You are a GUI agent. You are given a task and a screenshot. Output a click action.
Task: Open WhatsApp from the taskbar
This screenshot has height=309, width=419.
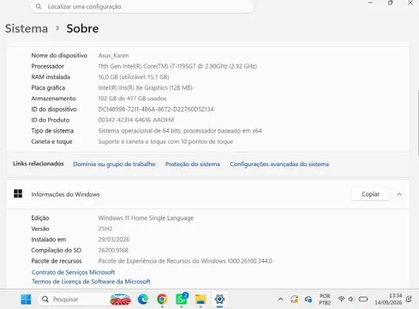click(x=181, y=299)
